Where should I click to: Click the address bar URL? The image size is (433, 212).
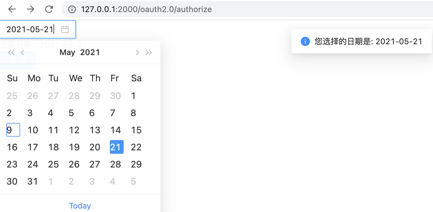[x=146, y=9]
